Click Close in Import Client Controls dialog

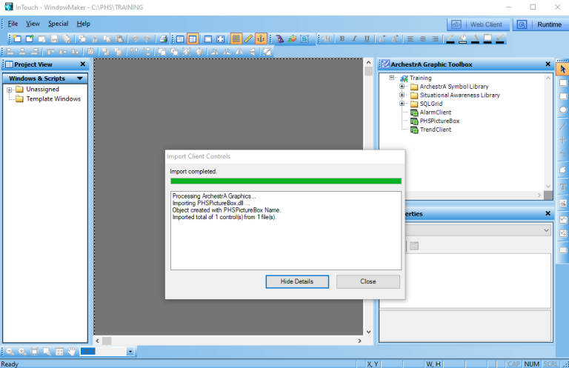coord(367,281)
